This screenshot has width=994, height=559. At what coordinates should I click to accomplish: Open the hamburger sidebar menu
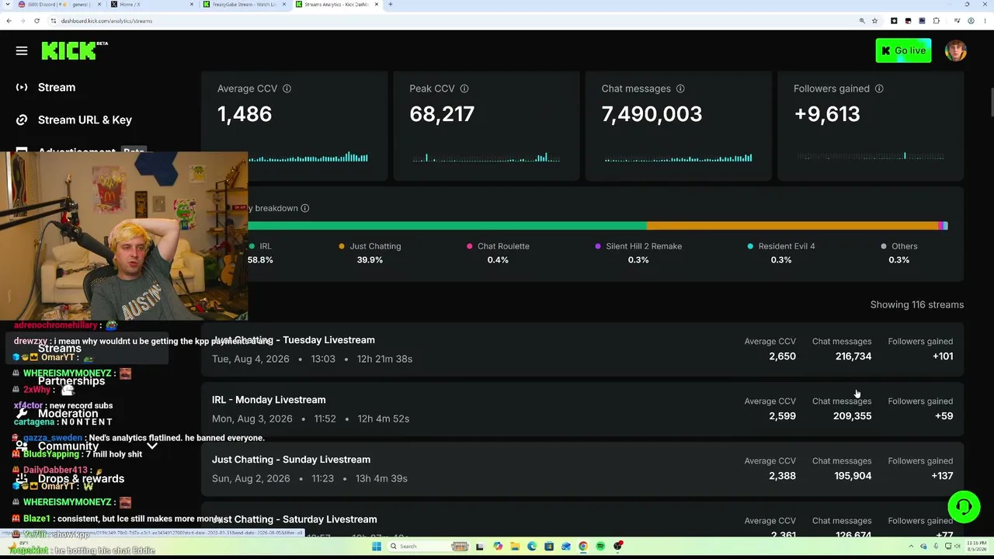point(22,51)
